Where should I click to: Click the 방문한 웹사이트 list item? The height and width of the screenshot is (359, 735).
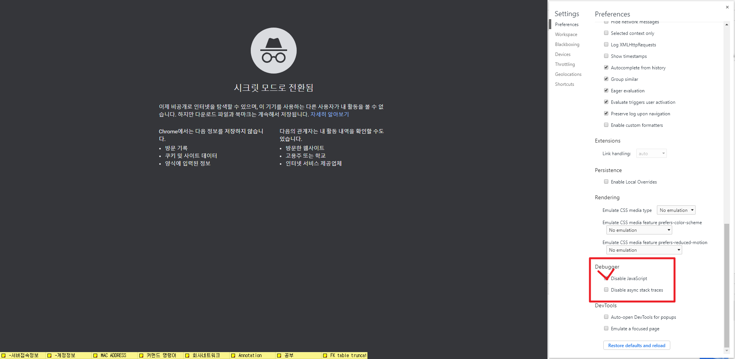click(x=305, y=148)
